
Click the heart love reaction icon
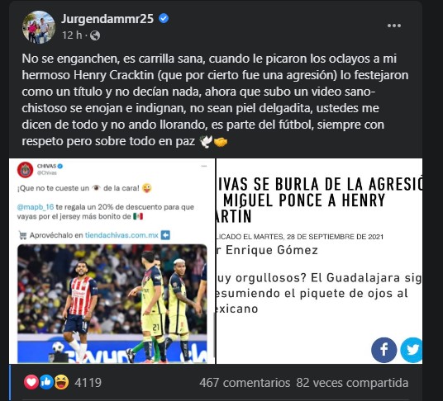(31, 382)
